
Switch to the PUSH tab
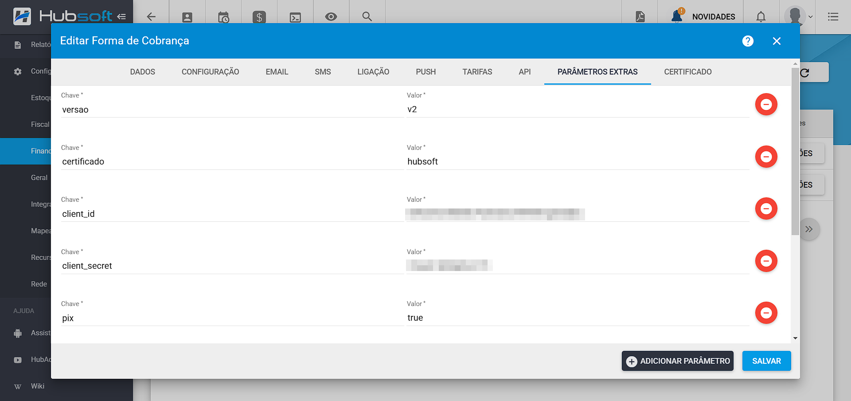coord(426,72)
